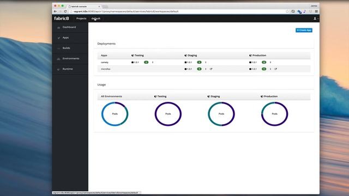Click microfoo green pod badge under Staging

pos(199,69)
